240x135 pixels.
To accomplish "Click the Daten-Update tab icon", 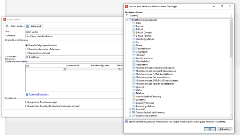I will [7, 26].
